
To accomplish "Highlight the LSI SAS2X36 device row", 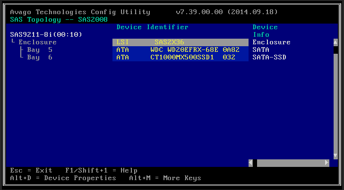I will (x=181, y=42).
